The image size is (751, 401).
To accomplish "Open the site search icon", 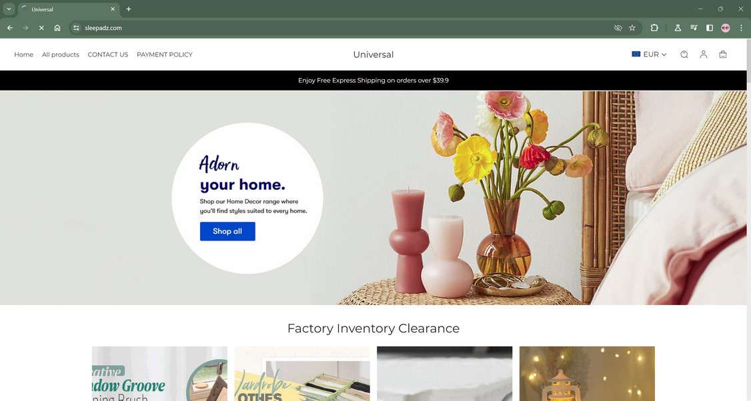I will point(684,55).
